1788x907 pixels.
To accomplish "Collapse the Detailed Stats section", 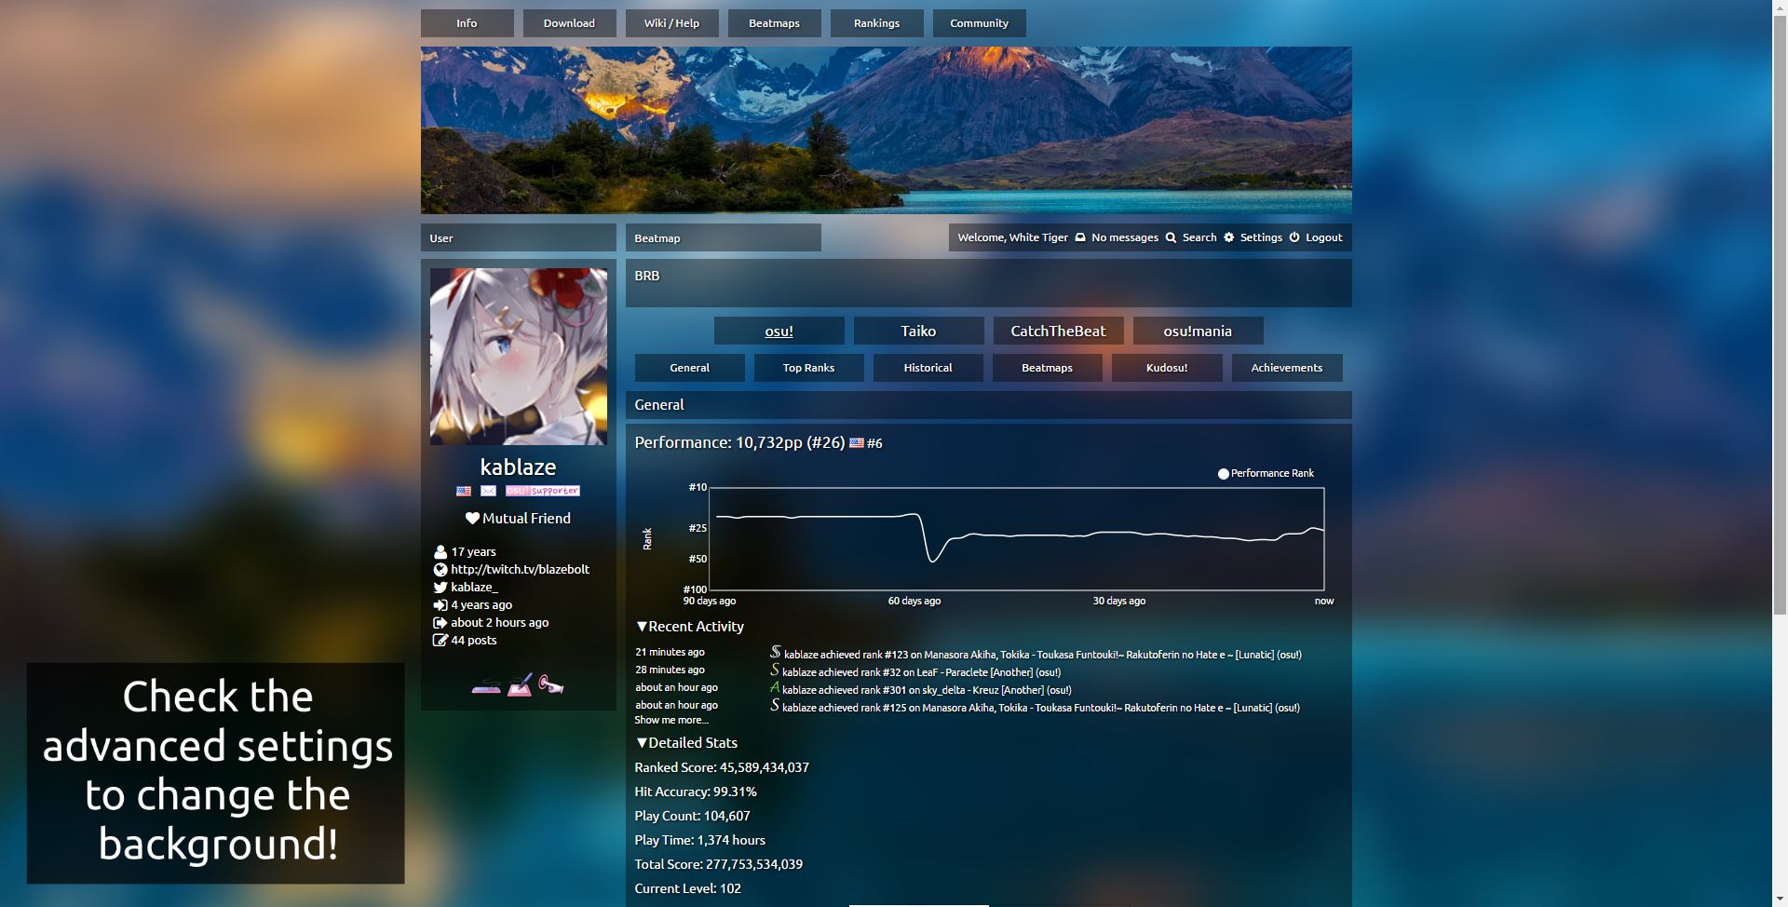I will click(x=686, y=743).
